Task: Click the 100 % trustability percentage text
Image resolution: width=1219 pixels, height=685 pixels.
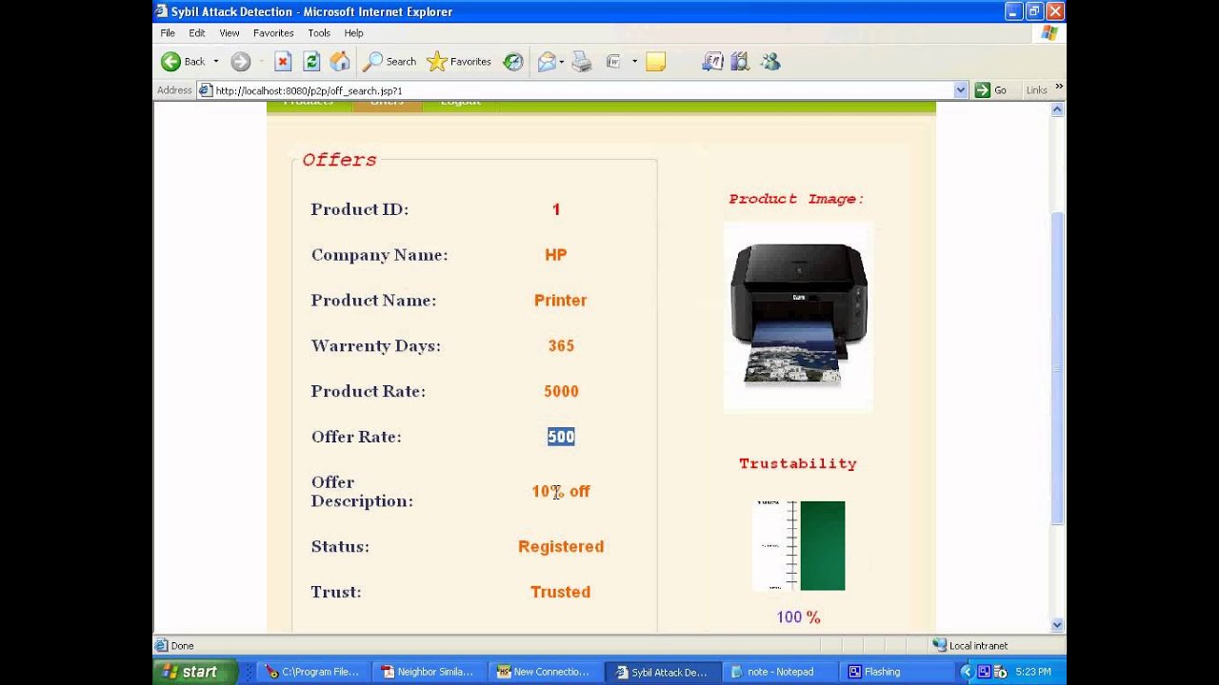Action: tap(798, 617)
